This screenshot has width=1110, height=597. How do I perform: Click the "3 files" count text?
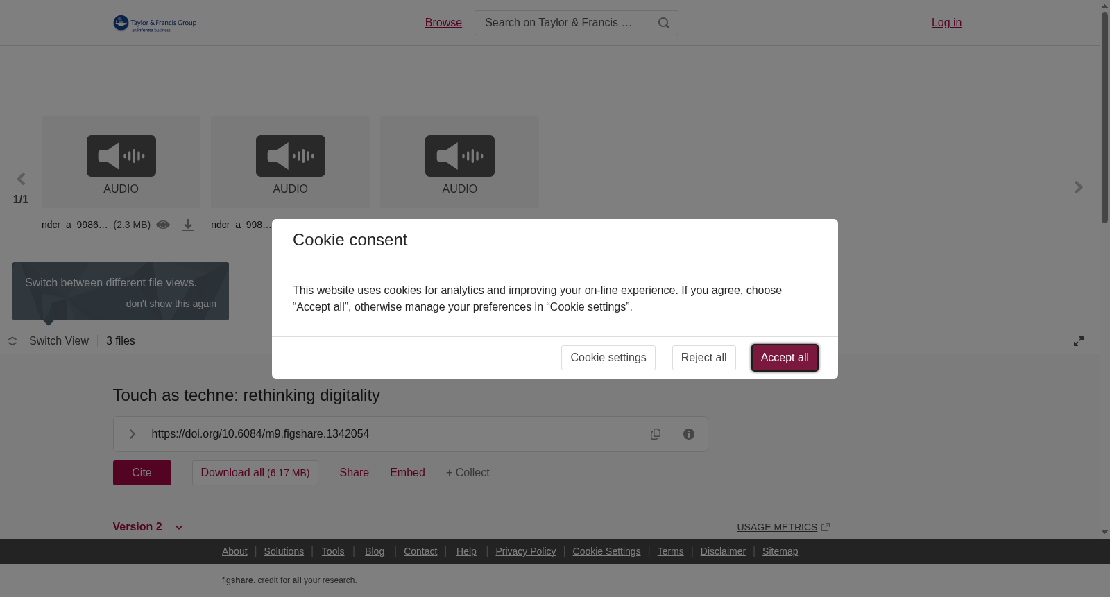coord(121,341)
